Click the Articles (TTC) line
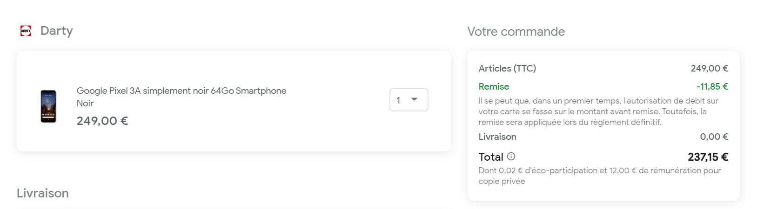This screenshot has height=209, width=757. [603, 68]
